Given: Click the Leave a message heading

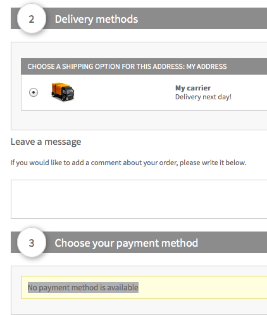Looking at the screenshot, I should point(46,142).
